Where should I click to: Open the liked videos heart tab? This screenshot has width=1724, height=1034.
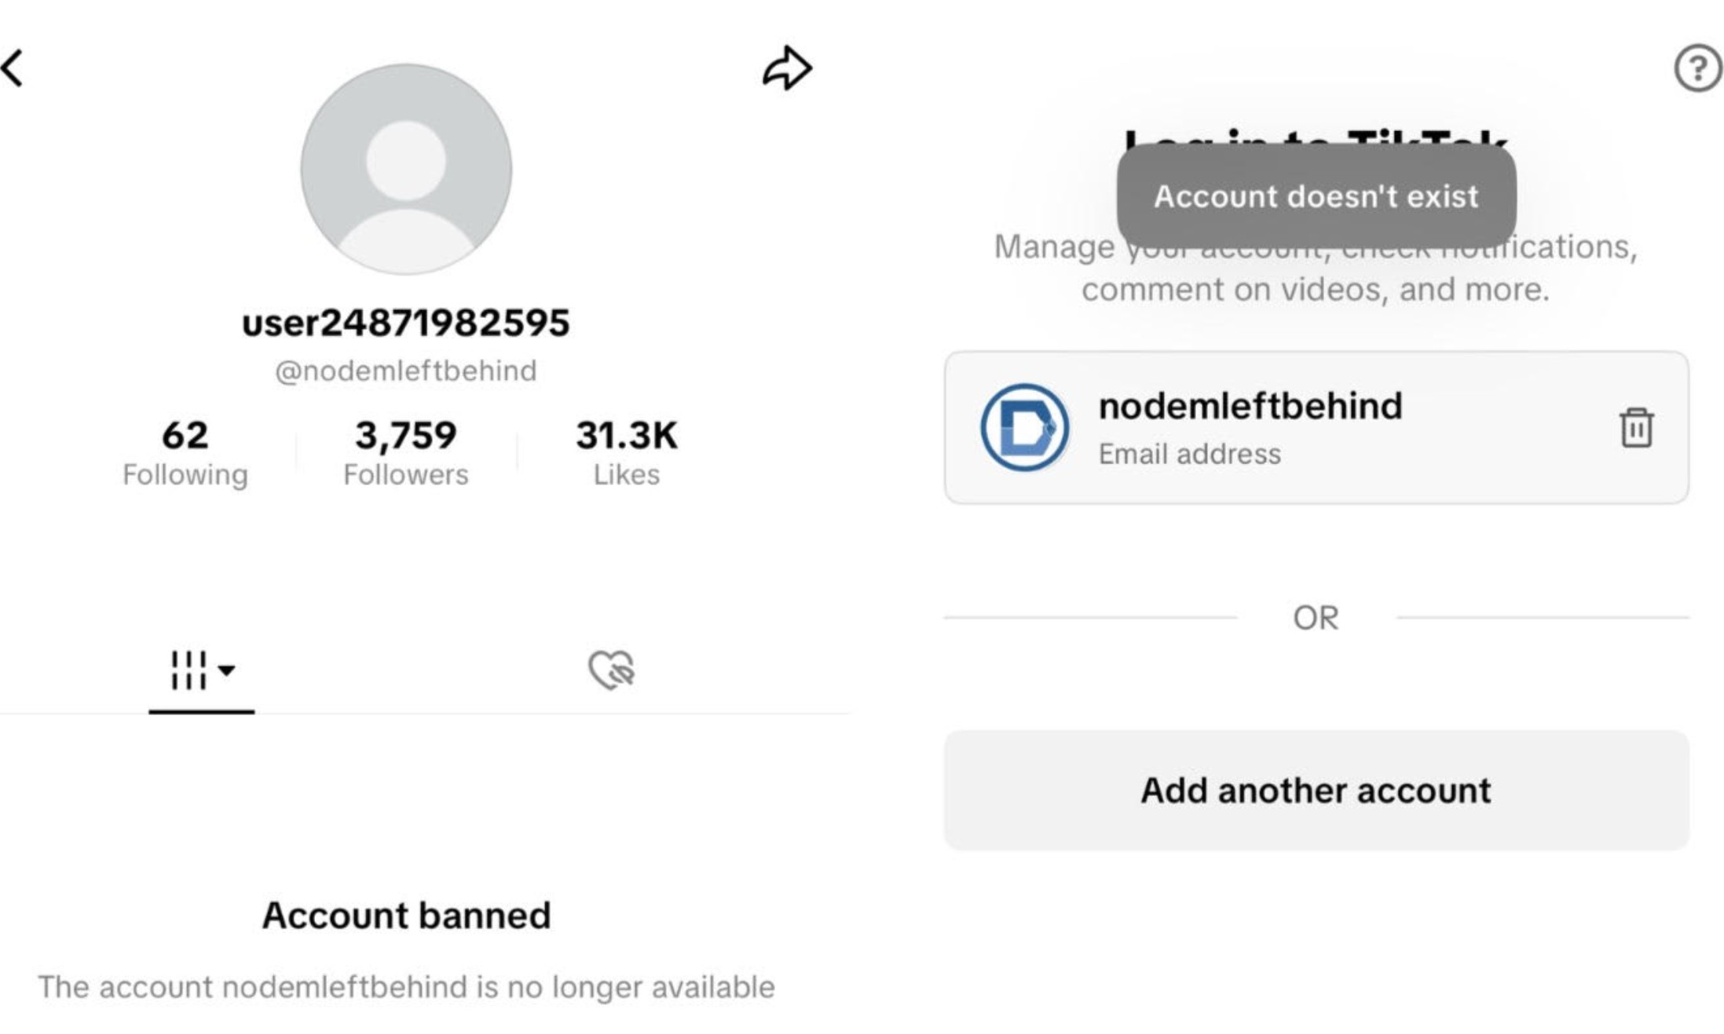pyautogui.click(x=611, y=670)
